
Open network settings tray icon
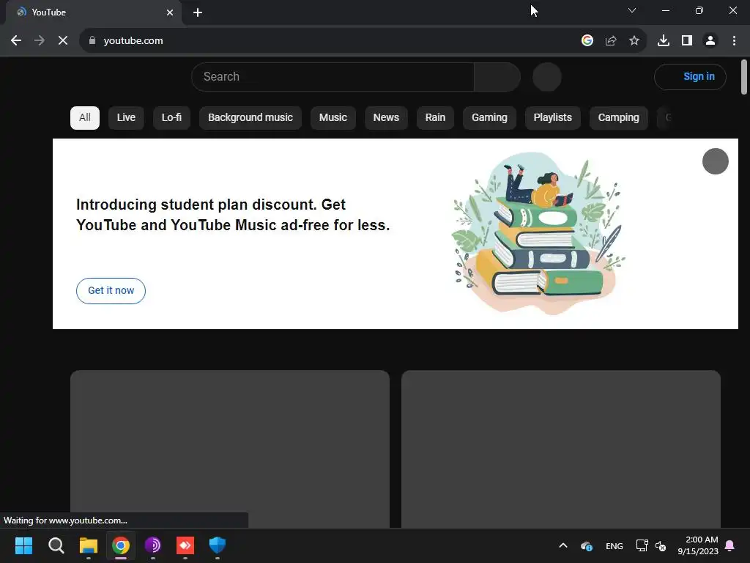[x=642, y=545]
